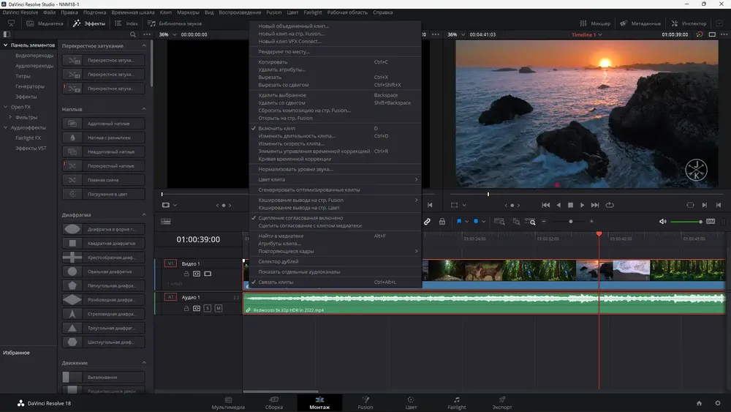Choose Изменить скорость клипа from context menu

[291, 143]
